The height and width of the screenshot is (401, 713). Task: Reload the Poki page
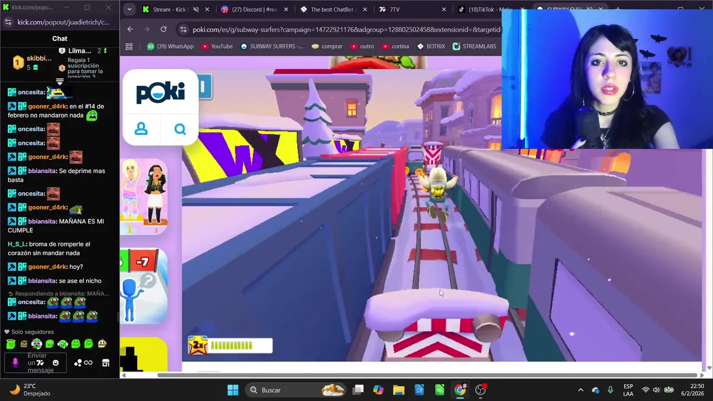click(163, 30)
